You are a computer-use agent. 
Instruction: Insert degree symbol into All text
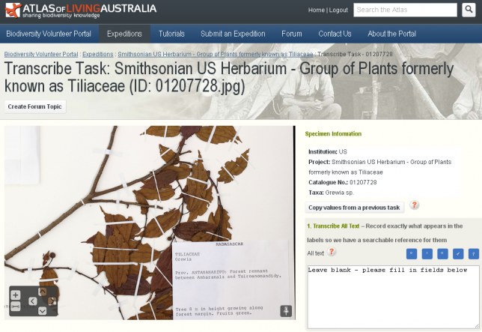point(410,253)
